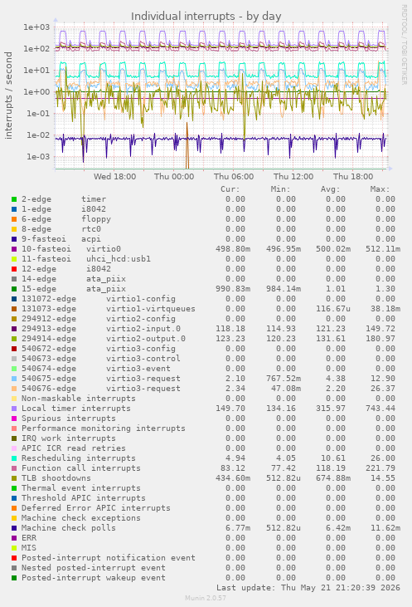
Task: Click the Wed 18:00 time axis label
Action: tap(114, 177)
